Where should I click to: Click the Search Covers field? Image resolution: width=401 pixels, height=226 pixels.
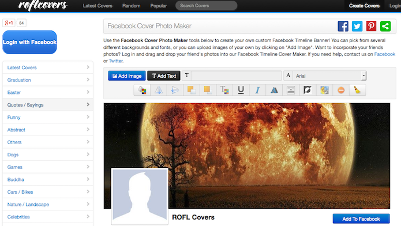point(206,6)
